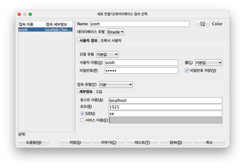Close the dialog with the red button

[20, 14]
